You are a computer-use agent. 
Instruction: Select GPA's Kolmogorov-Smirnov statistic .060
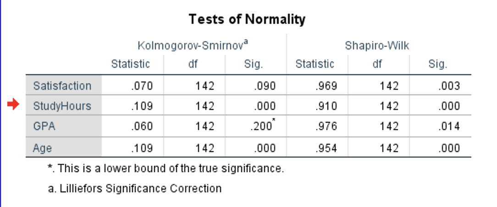(141, 127)
